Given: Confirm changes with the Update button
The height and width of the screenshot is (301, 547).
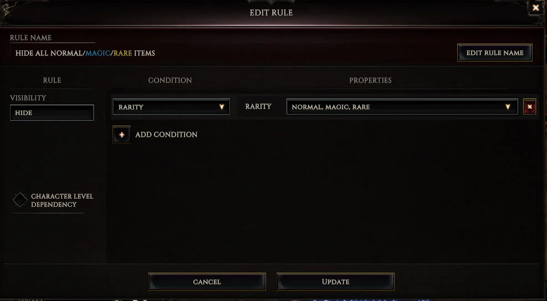Looking at the screenshot, I should pyautogui.click(x=335, y=282).
